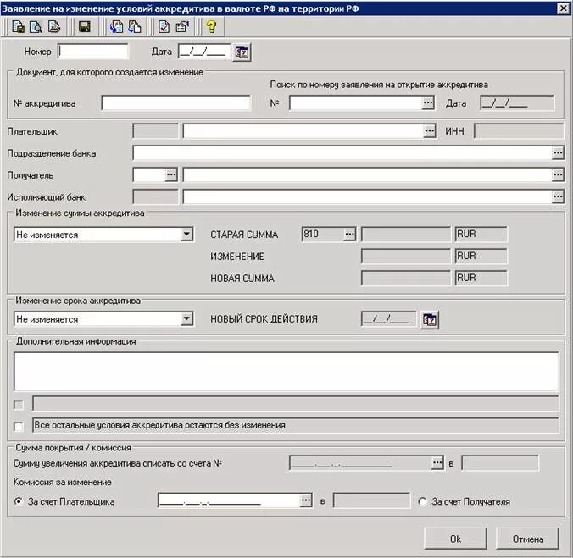Select За счет Получателя radio button

(x=422, y=501)
